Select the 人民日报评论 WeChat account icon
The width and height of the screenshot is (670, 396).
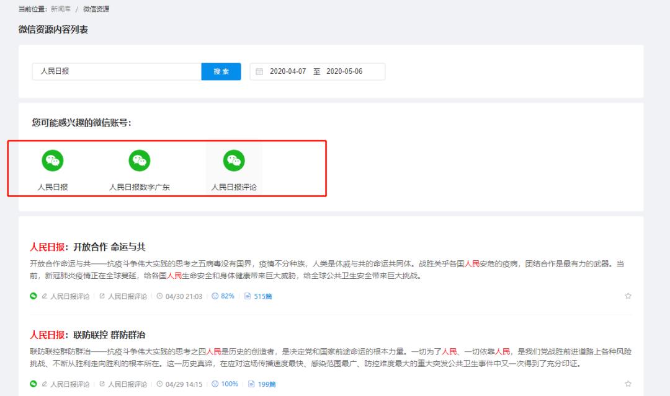[234, 161]
